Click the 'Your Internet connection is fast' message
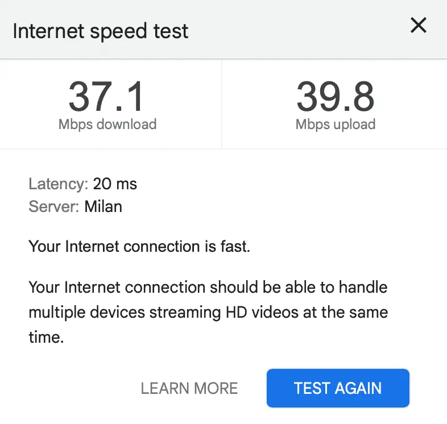Screen dimensions: 447x424 139,246
